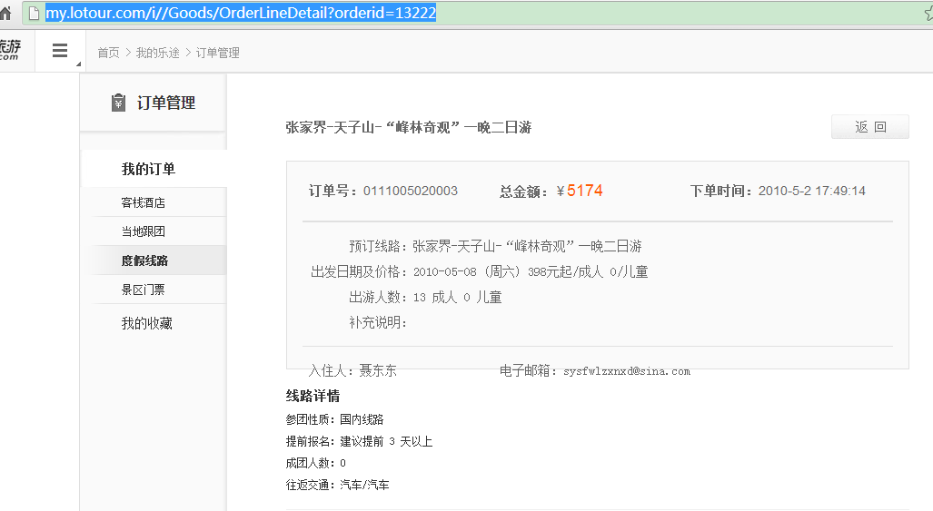
Task: Select 当地跟团 in the sidebar
Action: point(144,231)
